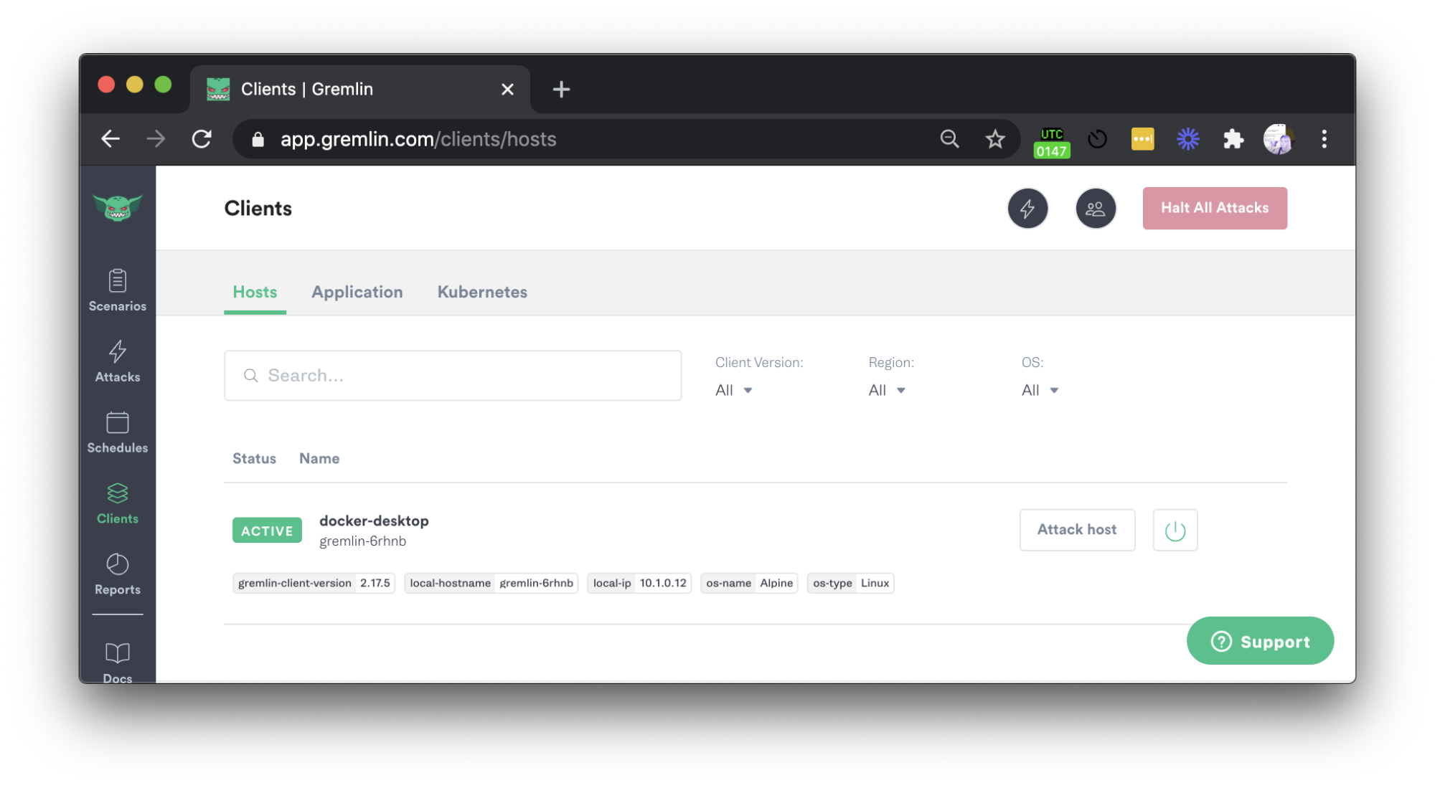Click the Clients page heading
Viewport: 1435px width, 788px height.
coord(258,209)
